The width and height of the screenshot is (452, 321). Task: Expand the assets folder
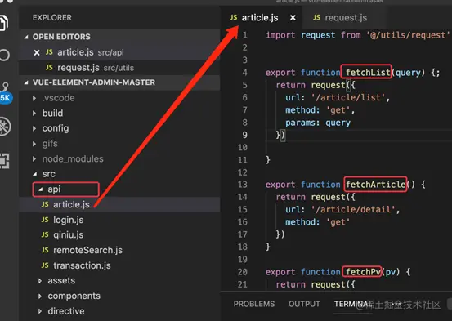click(x=40, y=281)
